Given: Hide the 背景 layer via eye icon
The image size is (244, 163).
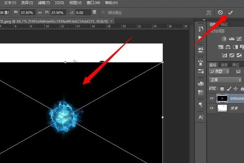Looking at the screenshot, I should pyautogui.click(x=211, y=108).
